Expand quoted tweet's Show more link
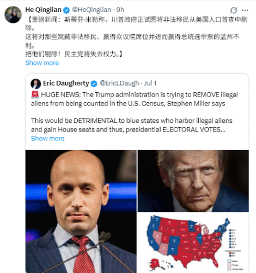 point(47,139)
